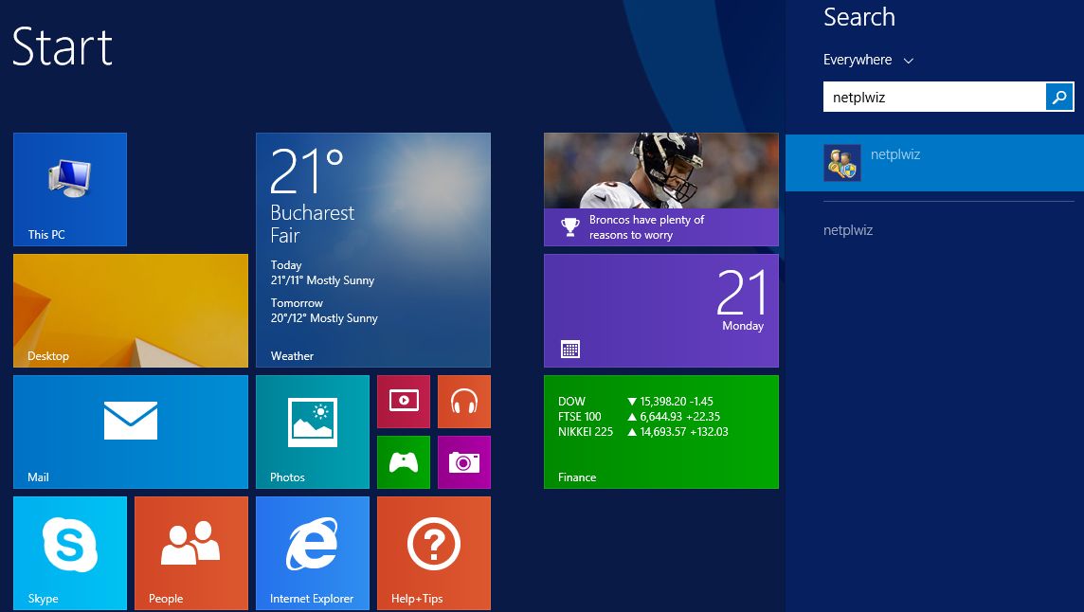Open the Photos tile
Viewport: 1084px width, 612px height.
(313, 431)
